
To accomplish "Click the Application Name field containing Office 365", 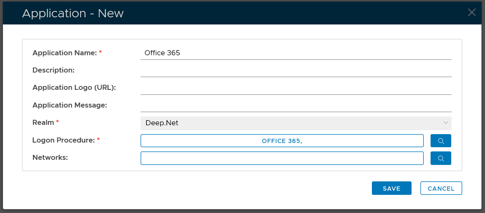I will pos(295,53).
